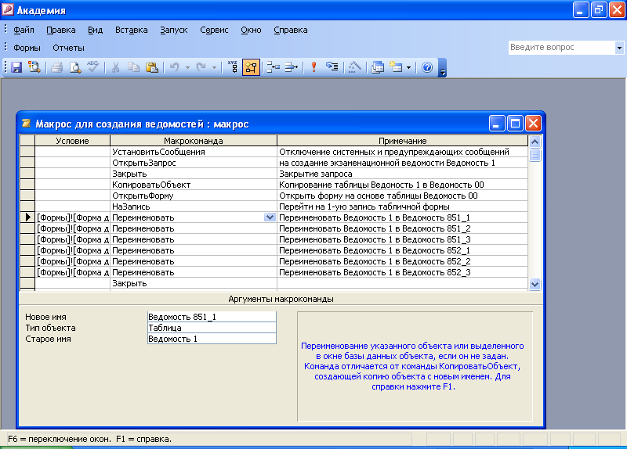Click the Delete Rows toolbar icon

[291, 67]
